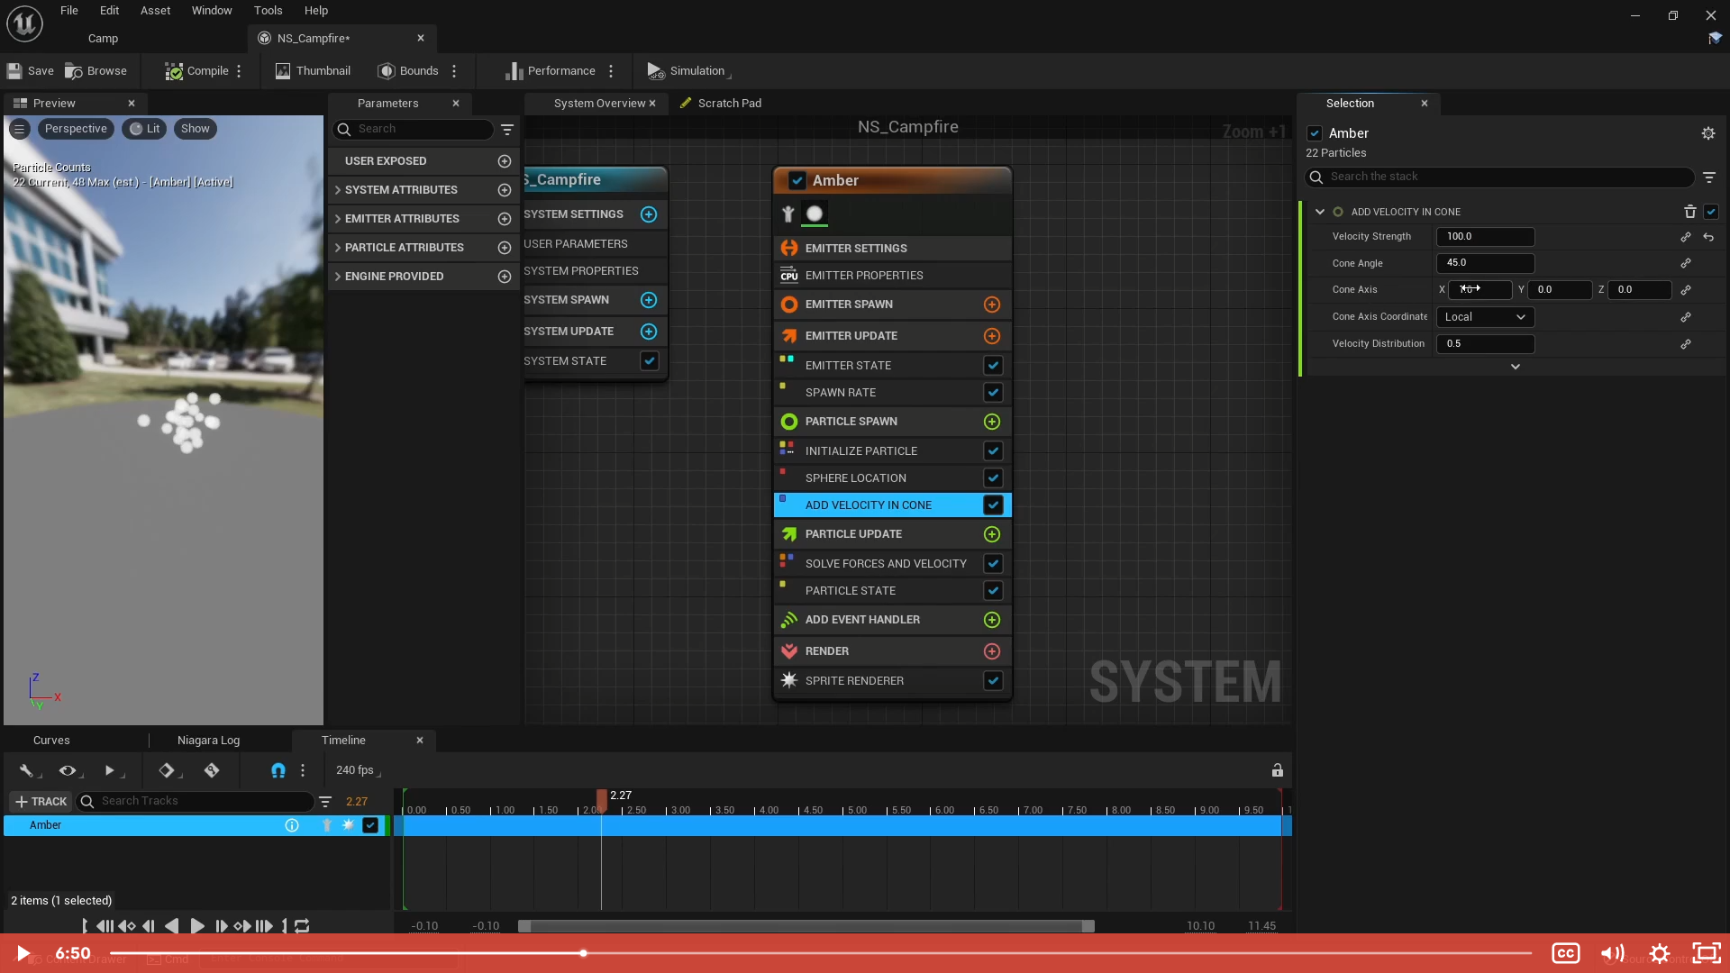This screenshot has height=973, width=1730.
Task: Uncheck the Sprite Renderer checkbox
Action: click(x=992, y=681)
